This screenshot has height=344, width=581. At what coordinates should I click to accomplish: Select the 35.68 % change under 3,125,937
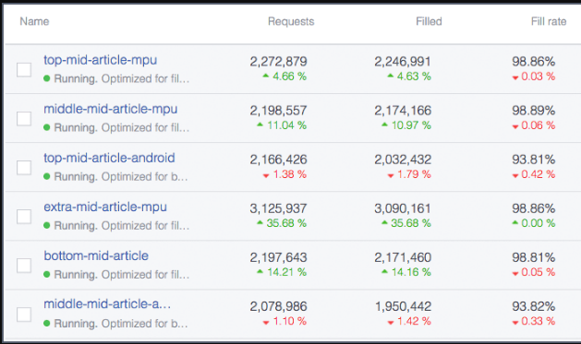(x=286, y=223)
